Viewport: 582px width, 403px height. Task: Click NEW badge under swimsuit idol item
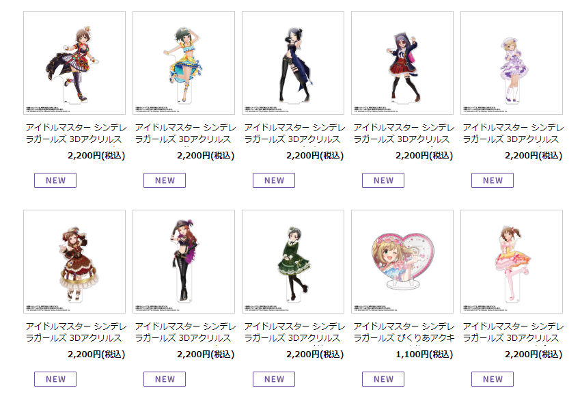pyautogui.click(x=165, y=180)
